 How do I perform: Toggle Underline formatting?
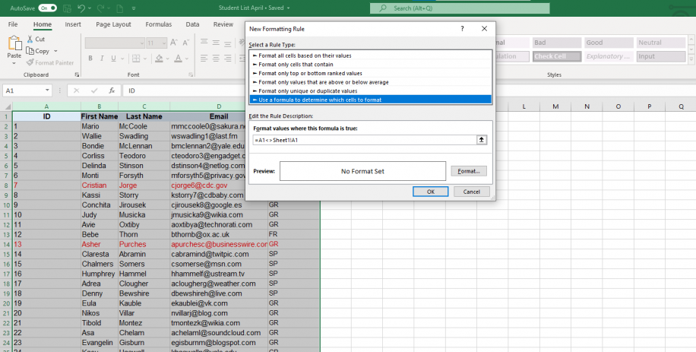pos(113,58)
